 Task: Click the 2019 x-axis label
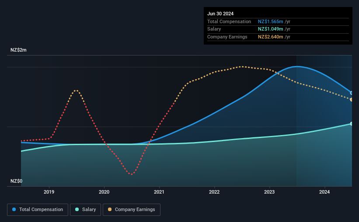(x=49, y=192)
